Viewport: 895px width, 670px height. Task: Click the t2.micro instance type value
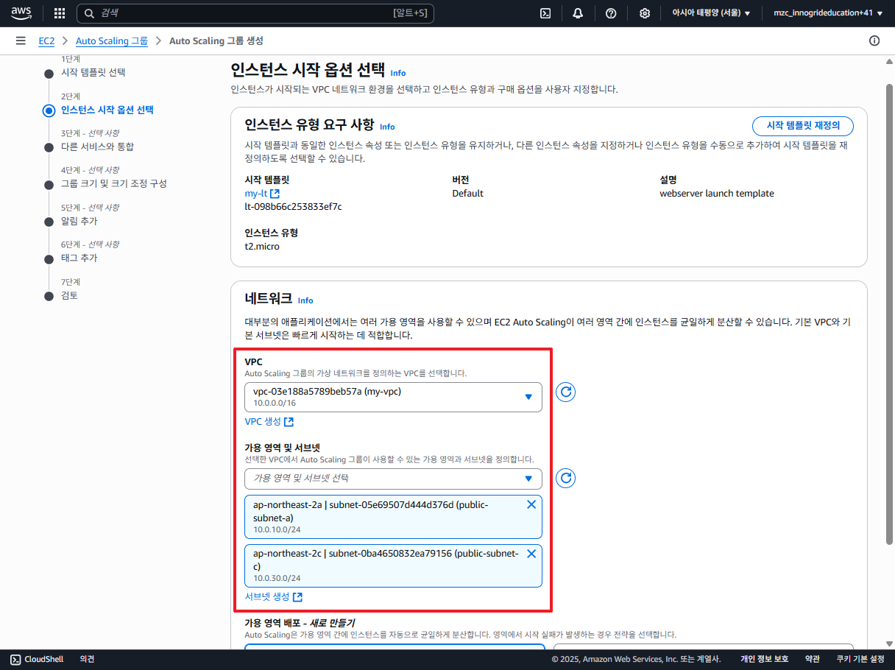tap(262, 247)
